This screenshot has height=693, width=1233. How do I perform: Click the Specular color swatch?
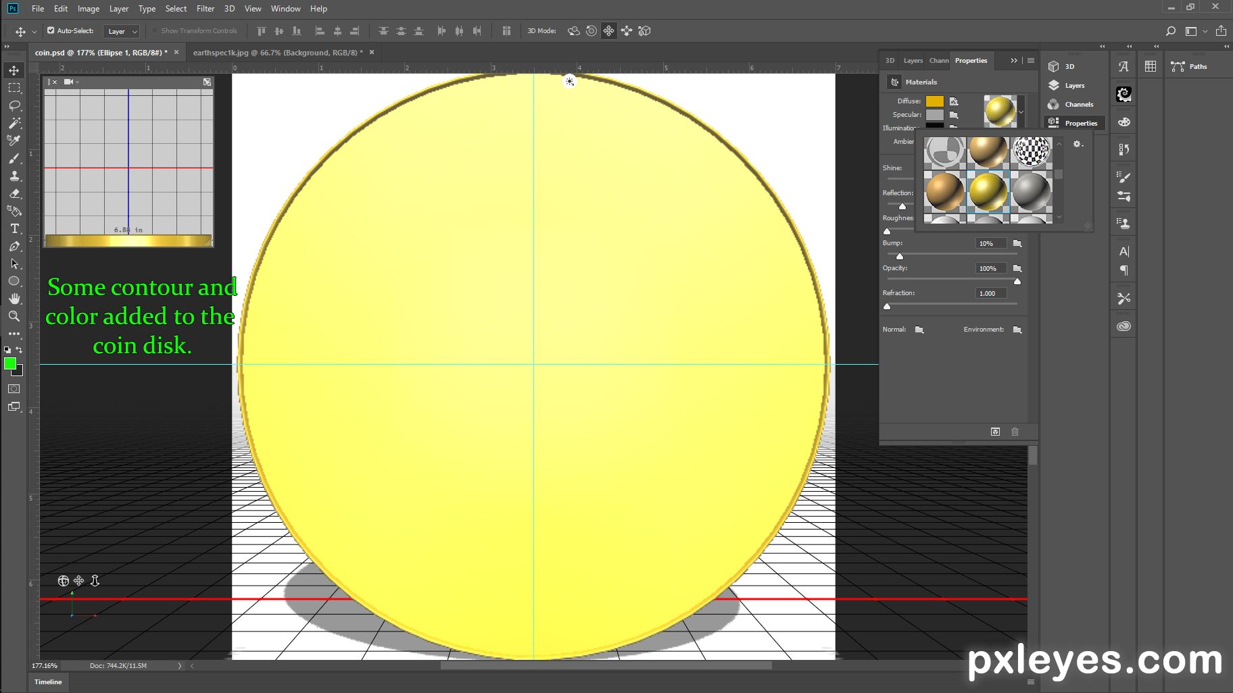coord(935,115)
